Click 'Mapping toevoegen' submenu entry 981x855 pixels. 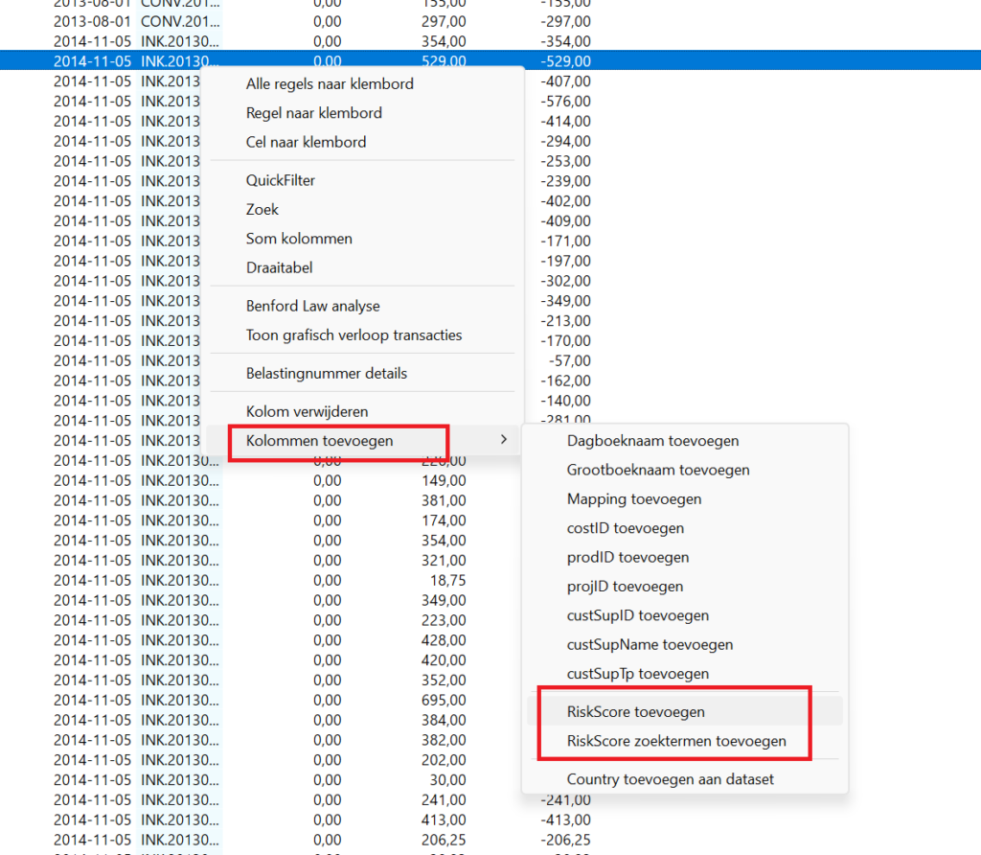(634, 498)
